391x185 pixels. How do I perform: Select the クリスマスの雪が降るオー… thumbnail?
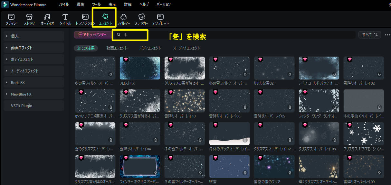point(185,68)
